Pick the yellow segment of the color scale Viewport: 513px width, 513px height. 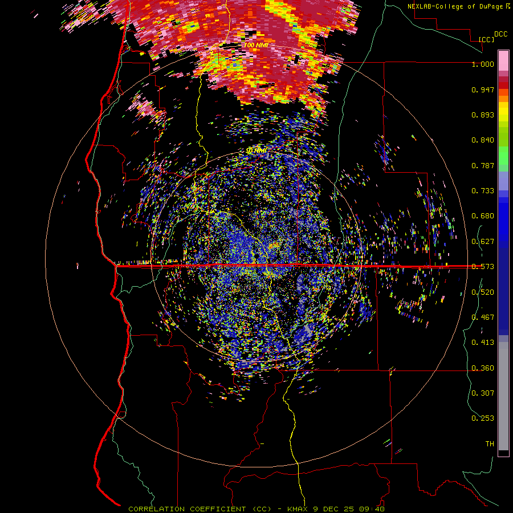pos(503,112)
